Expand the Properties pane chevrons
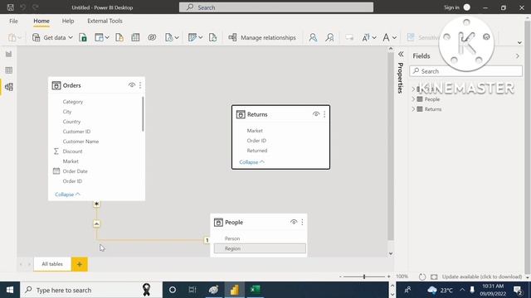 click(401, 54)
